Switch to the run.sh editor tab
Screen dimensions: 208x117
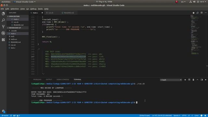pyautogui.click(x=51, y=13)
